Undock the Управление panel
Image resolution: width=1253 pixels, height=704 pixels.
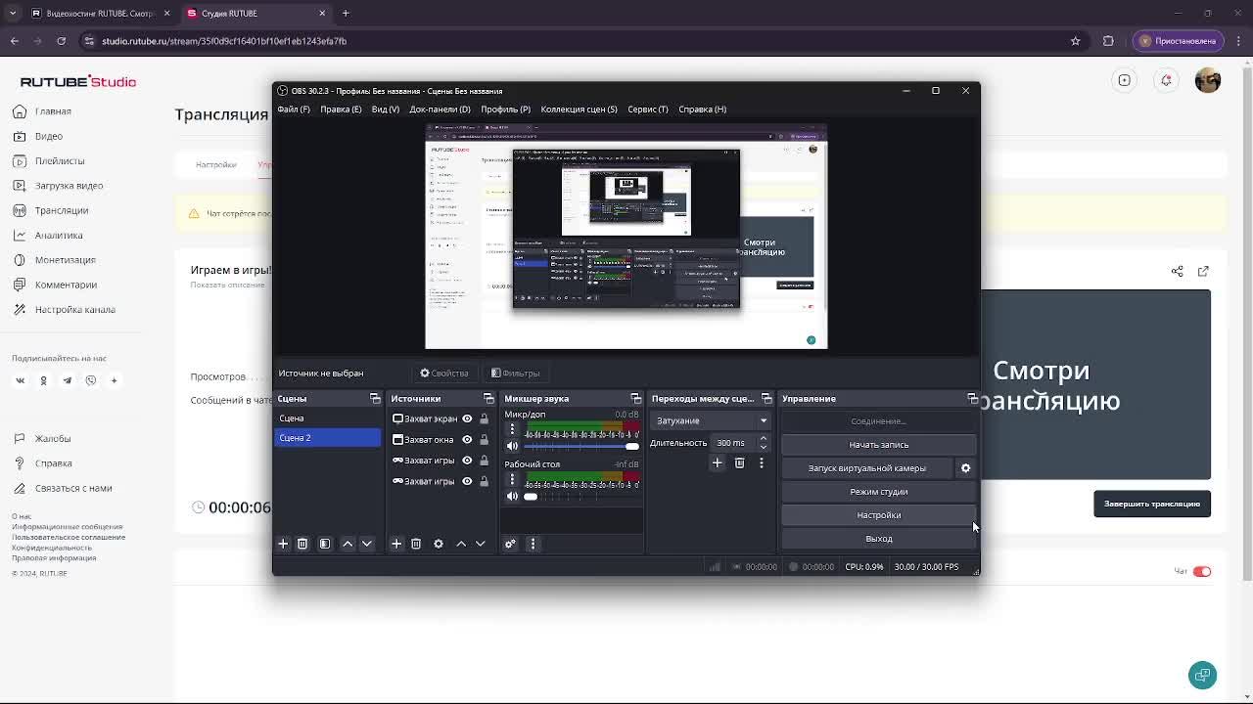tap(971, 399)
